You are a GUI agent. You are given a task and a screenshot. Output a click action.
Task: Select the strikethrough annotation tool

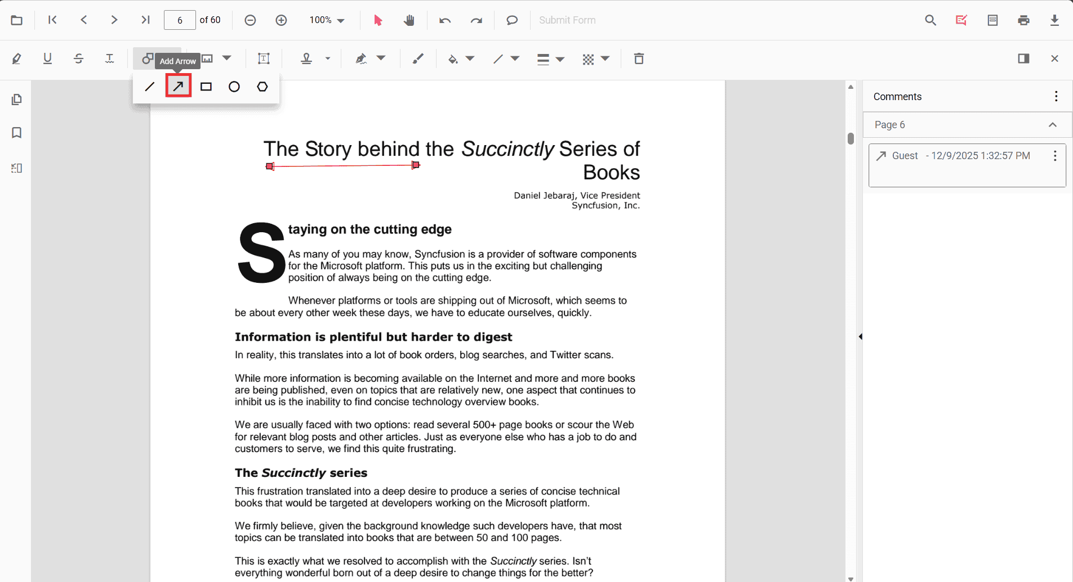(78, 58)
